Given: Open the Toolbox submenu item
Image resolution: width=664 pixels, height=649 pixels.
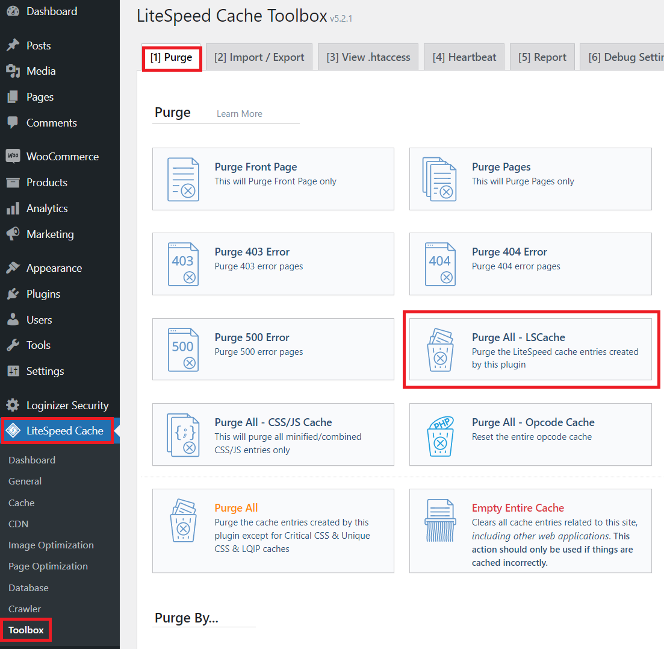Looking at the screenshot, I should pos(26,630).
